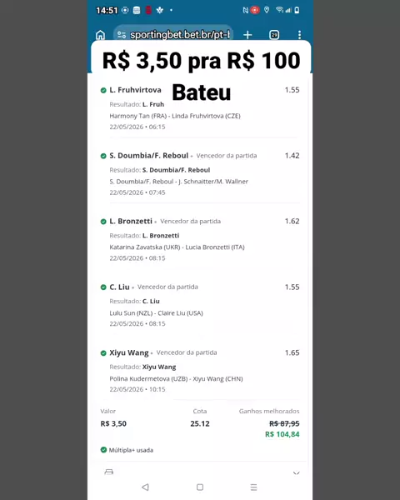Open the Android recent apps button

[253, 487]
